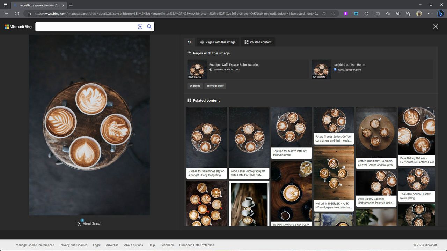This screenshot has height=251, width=447.
Task: Click the blue link extension icon
Action: click(356, 14)
